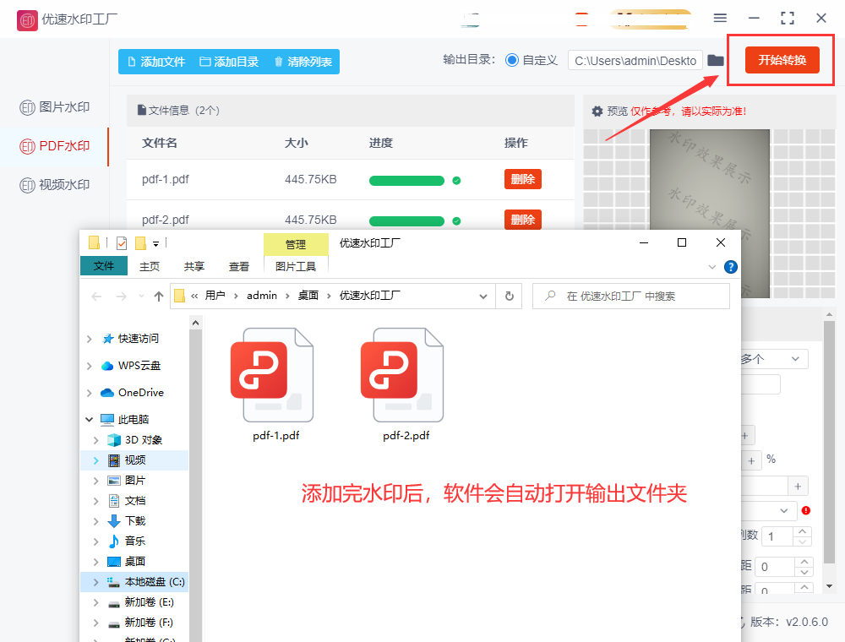Select WPS云盘 in the navigation pane
The image size is (845, 642).
click(139, 366)
